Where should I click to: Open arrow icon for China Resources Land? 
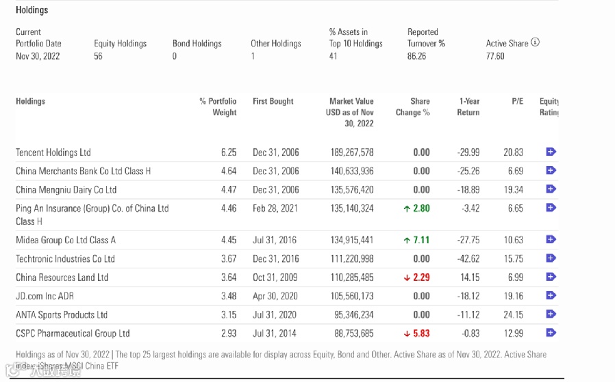551,277
